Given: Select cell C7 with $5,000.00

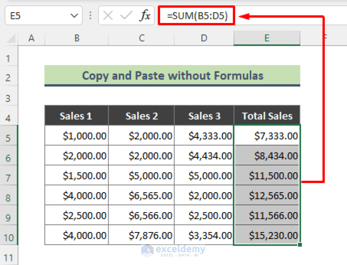Looking at the screenshot, I should click(x=142, y=175).
